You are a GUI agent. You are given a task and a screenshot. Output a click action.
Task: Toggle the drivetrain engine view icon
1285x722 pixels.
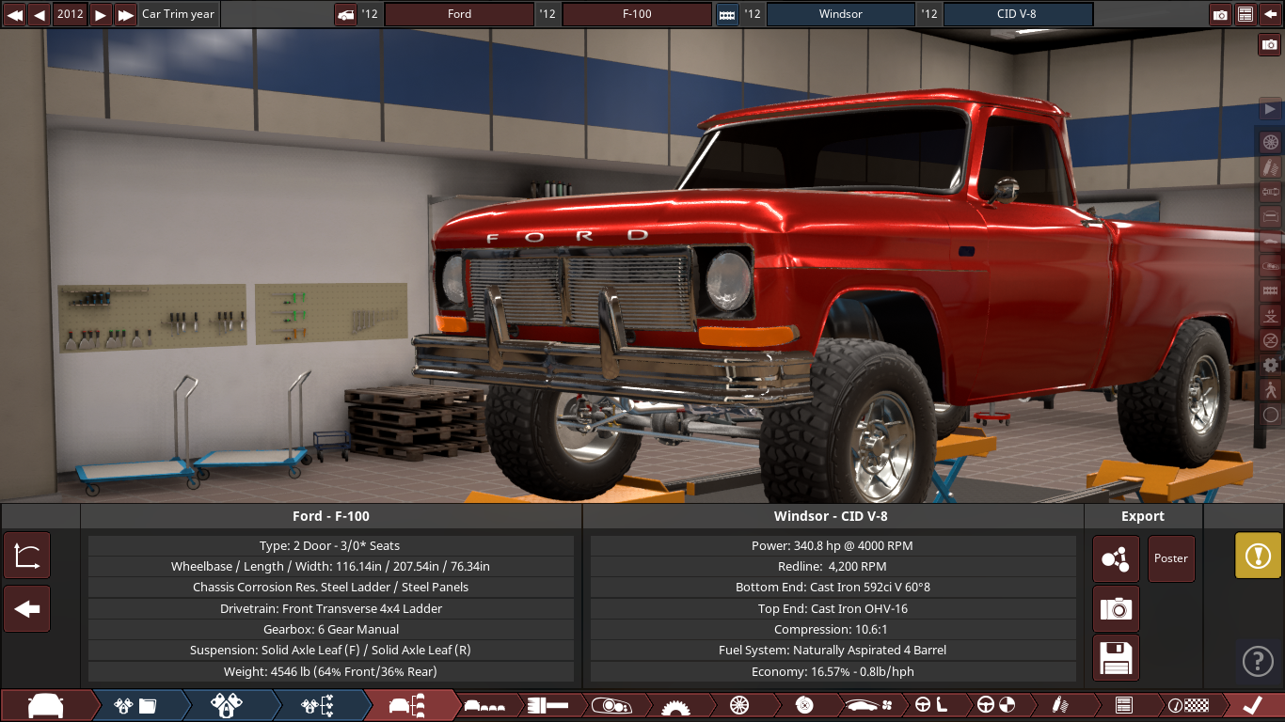[1271, 192]
